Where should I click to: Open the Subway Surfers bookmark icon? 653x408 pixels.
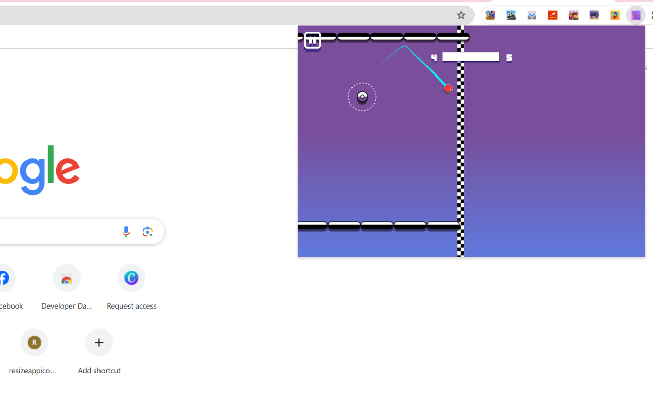[x=573, y=15]
